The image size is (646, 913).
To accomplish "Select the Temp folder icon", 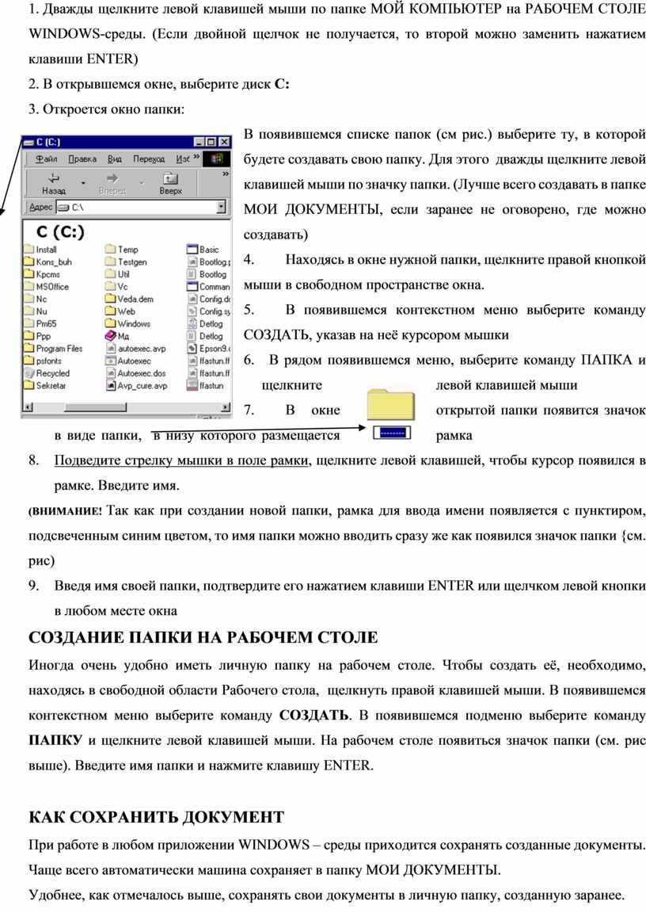I will click(x=111, y=249).
